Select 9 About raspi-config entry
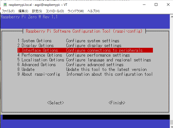Image resolution: width=173 pixels, height=128 pixels. point(85,74)
